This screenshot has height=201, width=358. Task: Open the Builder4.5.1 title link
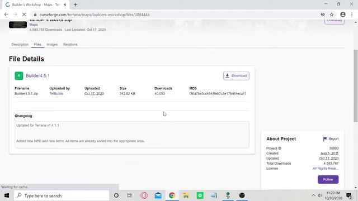click(x=37, y=76)
